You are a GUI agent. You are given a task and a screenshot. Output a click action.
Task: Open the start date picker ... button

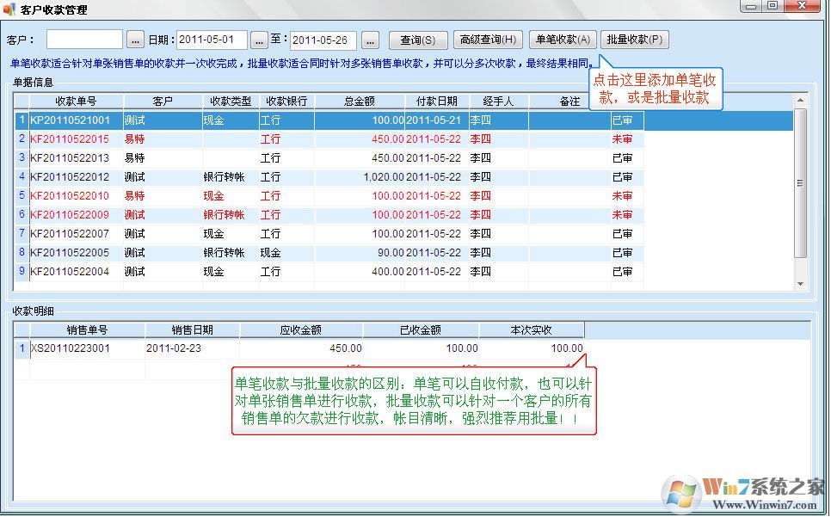click(260, 39)
